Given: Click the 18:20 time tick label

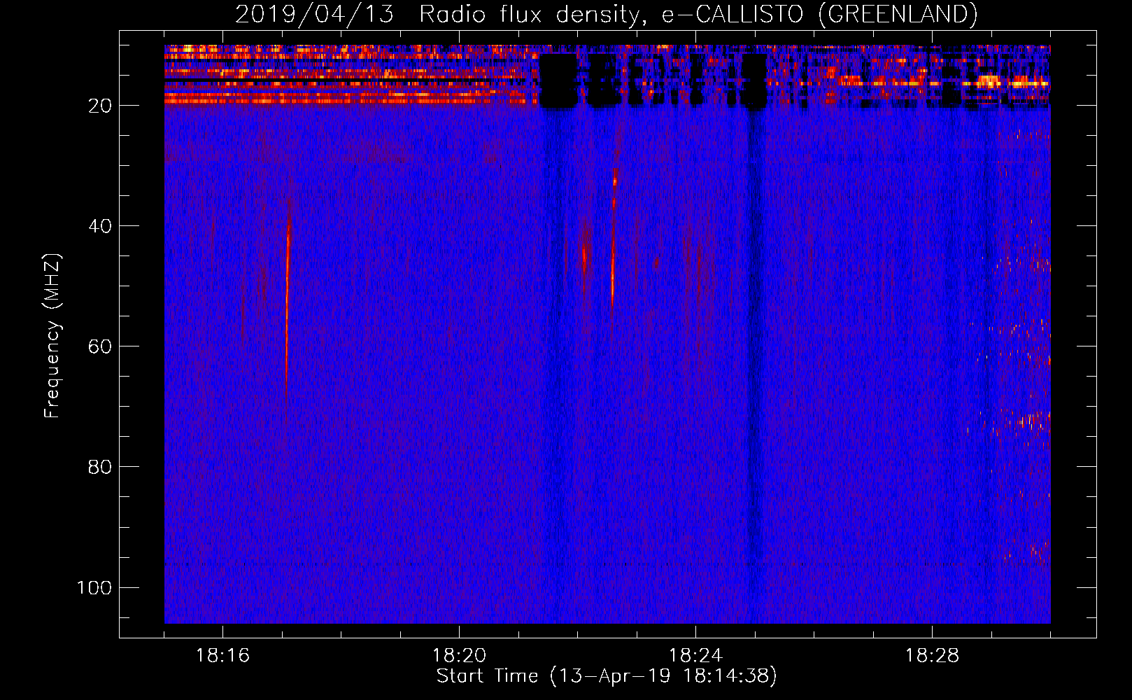Looking at the screenshot, I should [x=459, y=656].
